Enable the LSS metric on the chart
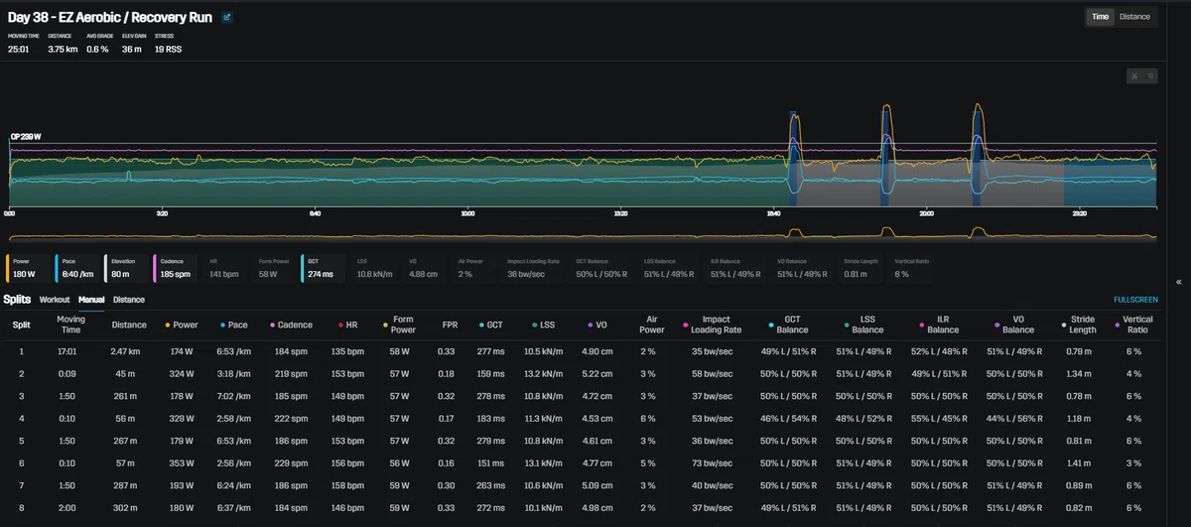 point(375,268)
